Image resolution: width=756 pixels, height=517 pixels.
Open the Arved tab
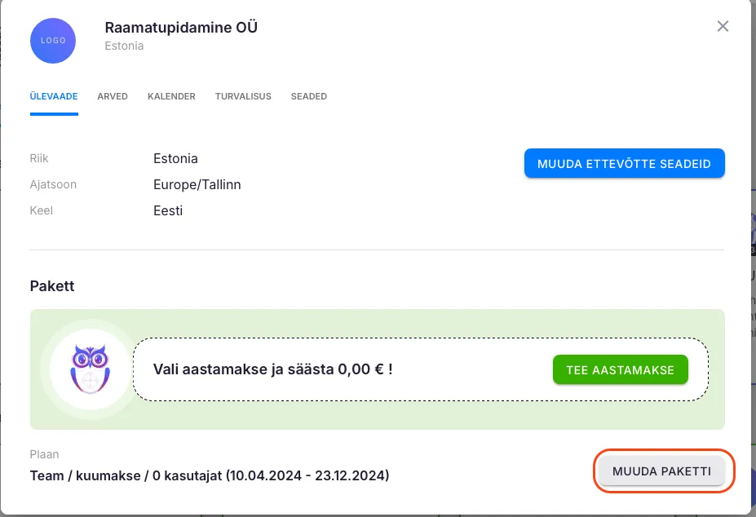[x=113, y=96]
